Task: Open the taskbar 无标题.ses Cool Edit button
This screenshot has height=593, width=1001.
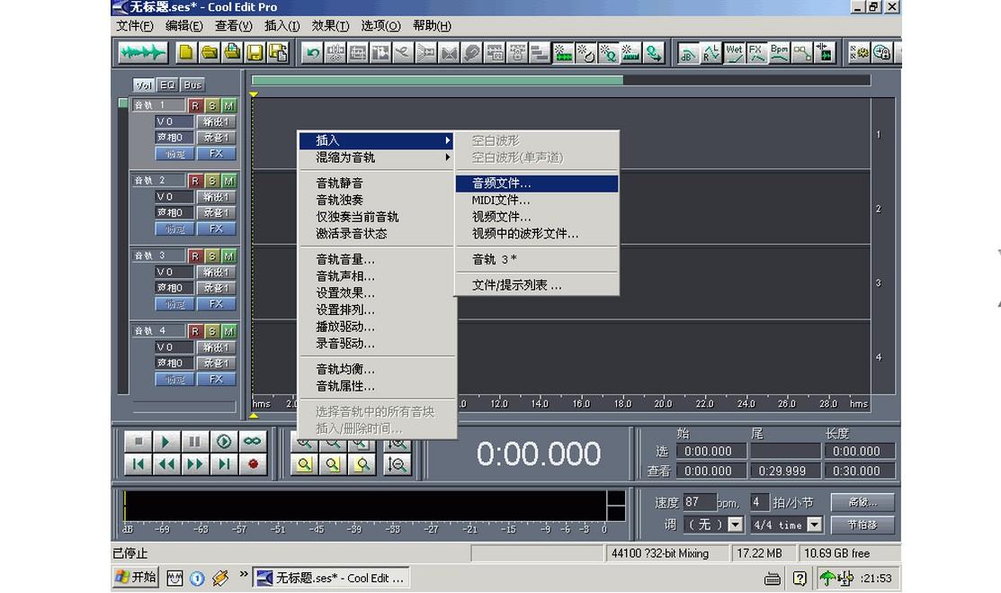Action: click(331, 579)
